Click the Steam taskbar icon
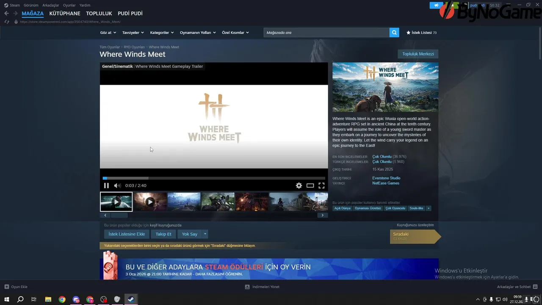 (x=132, y=299)
